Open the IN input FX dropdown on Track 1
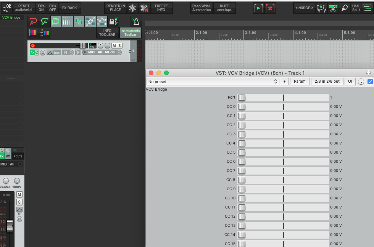The height and width of the screenshot is (247, 374). tap(68, 52)
